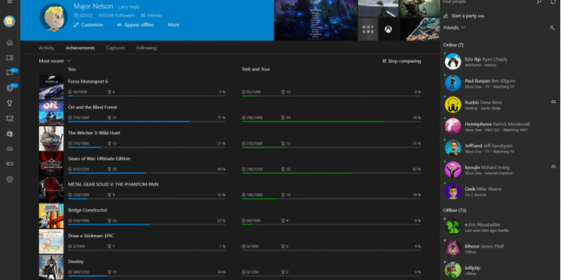
Task: Open the globe Activity alerts icon
Action: click(10, 88)
